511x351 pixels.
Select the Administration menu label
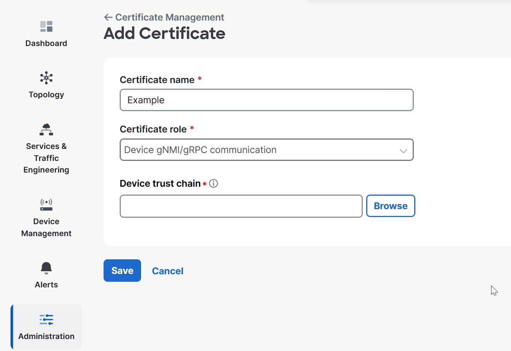46,336
